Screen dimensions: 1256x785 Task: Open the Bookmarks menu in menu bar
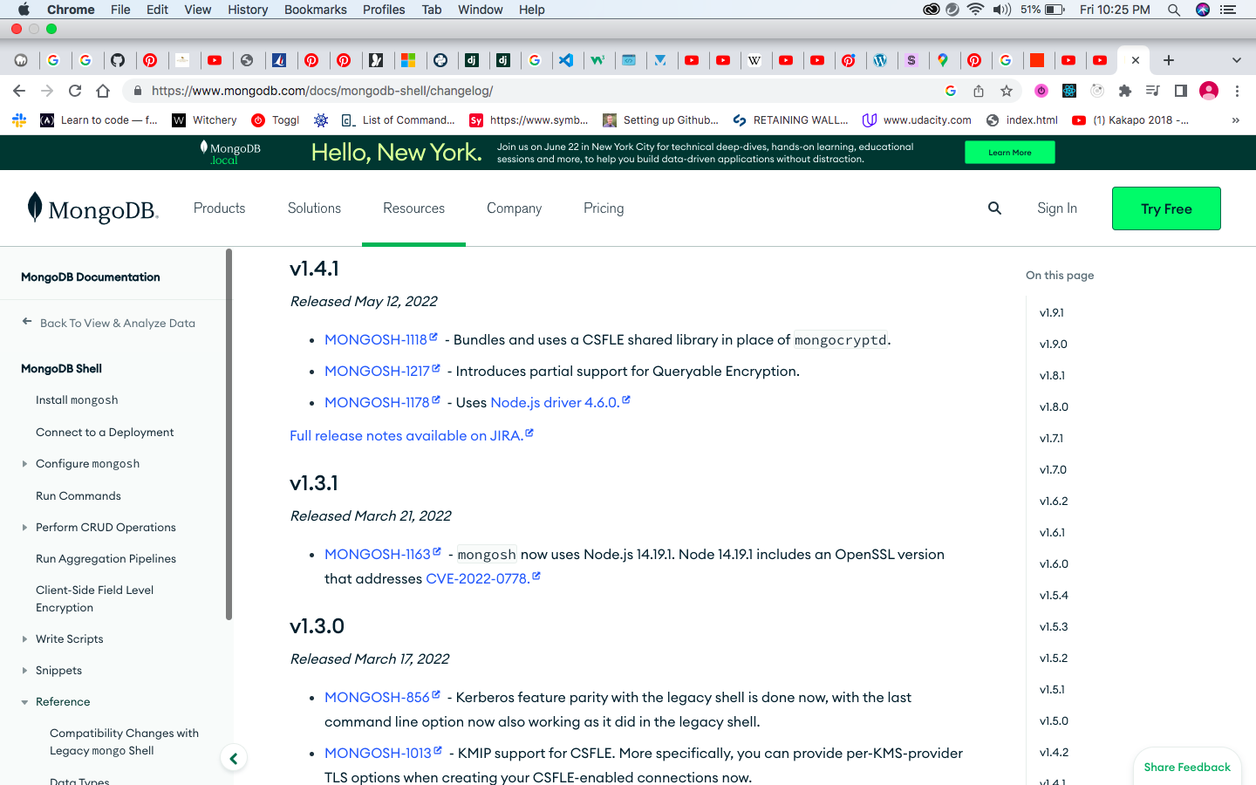[x=315, y=10]
